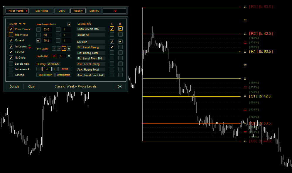Click the Levels Alert speaker icon
Screen dimensions: 292x173
tap(54, 56)
